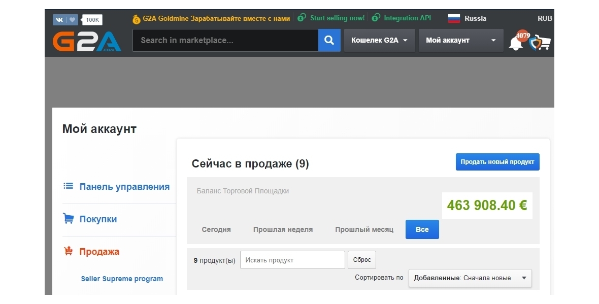Open Покупки in the sidebar

point(98,219)
